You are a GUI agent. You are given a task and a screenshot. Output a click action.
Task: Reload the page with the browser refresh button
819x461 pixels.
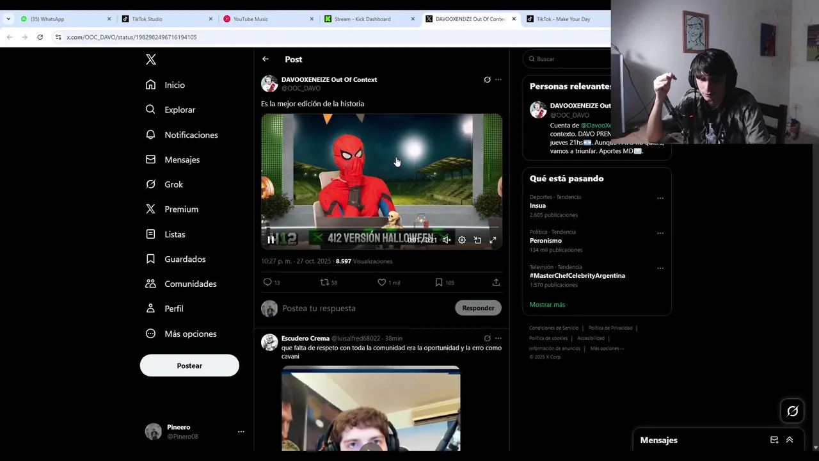click(x=40, y=37)
